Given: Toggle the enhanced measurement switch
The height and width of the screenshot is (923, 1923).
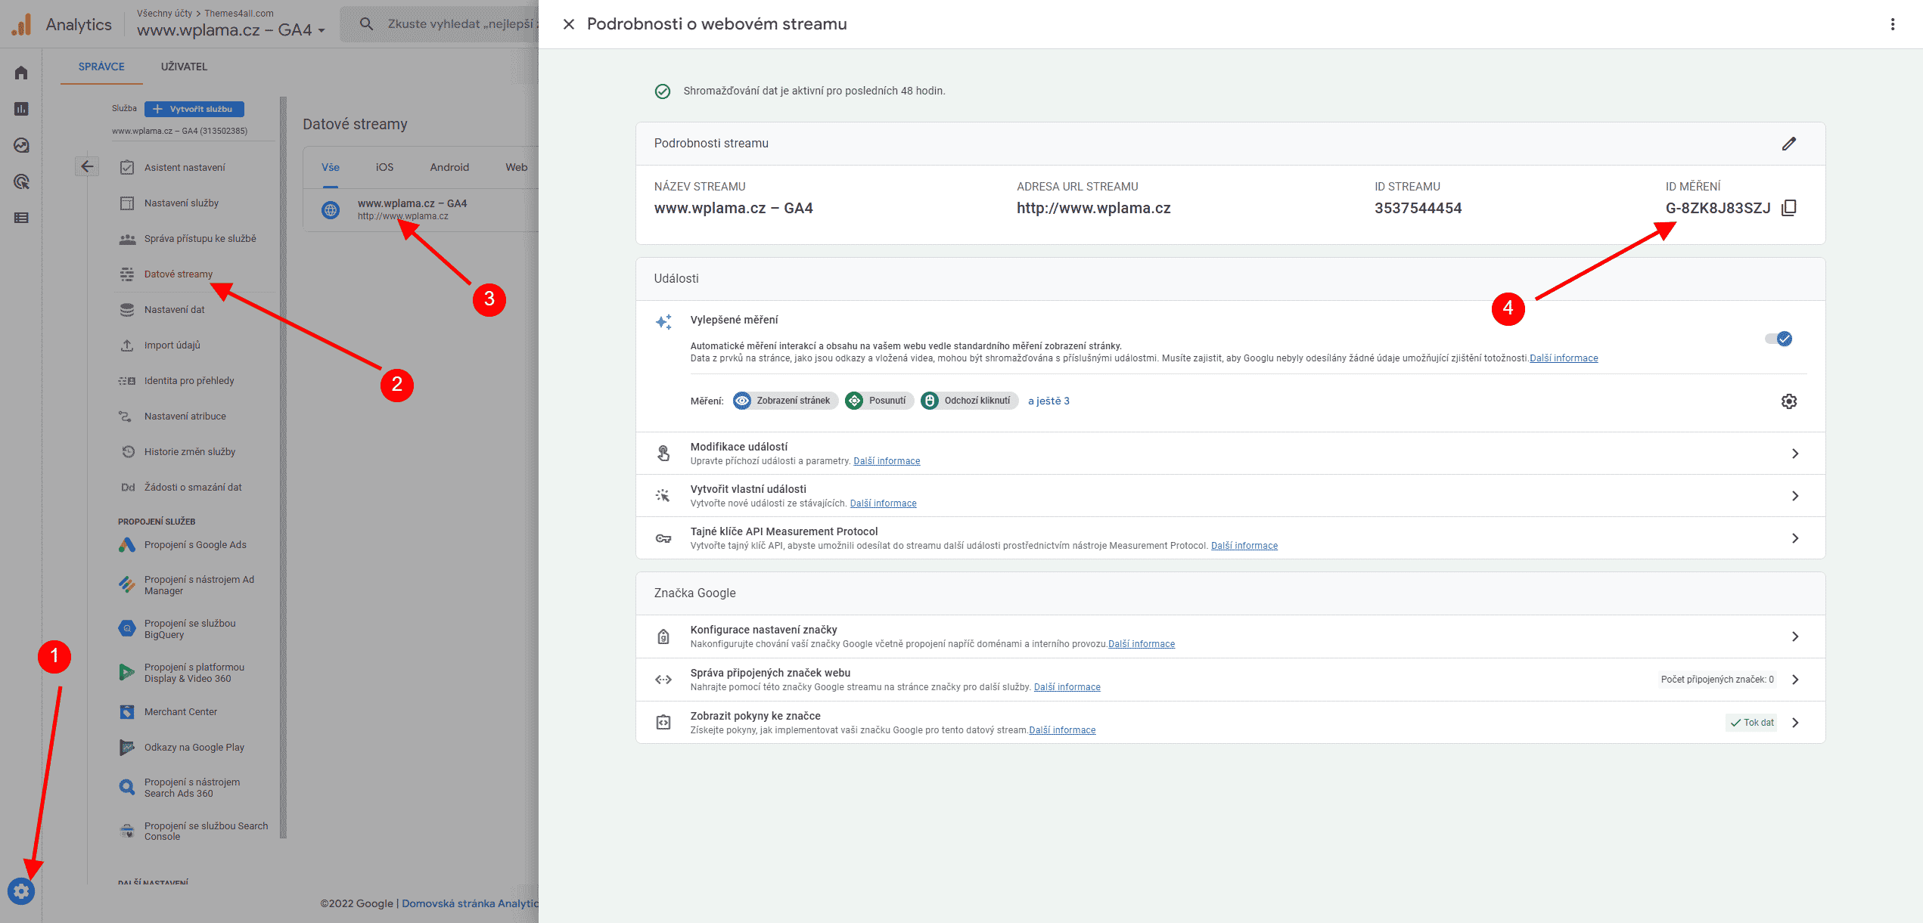Looking at the screenshot, I should point(1779,339).
